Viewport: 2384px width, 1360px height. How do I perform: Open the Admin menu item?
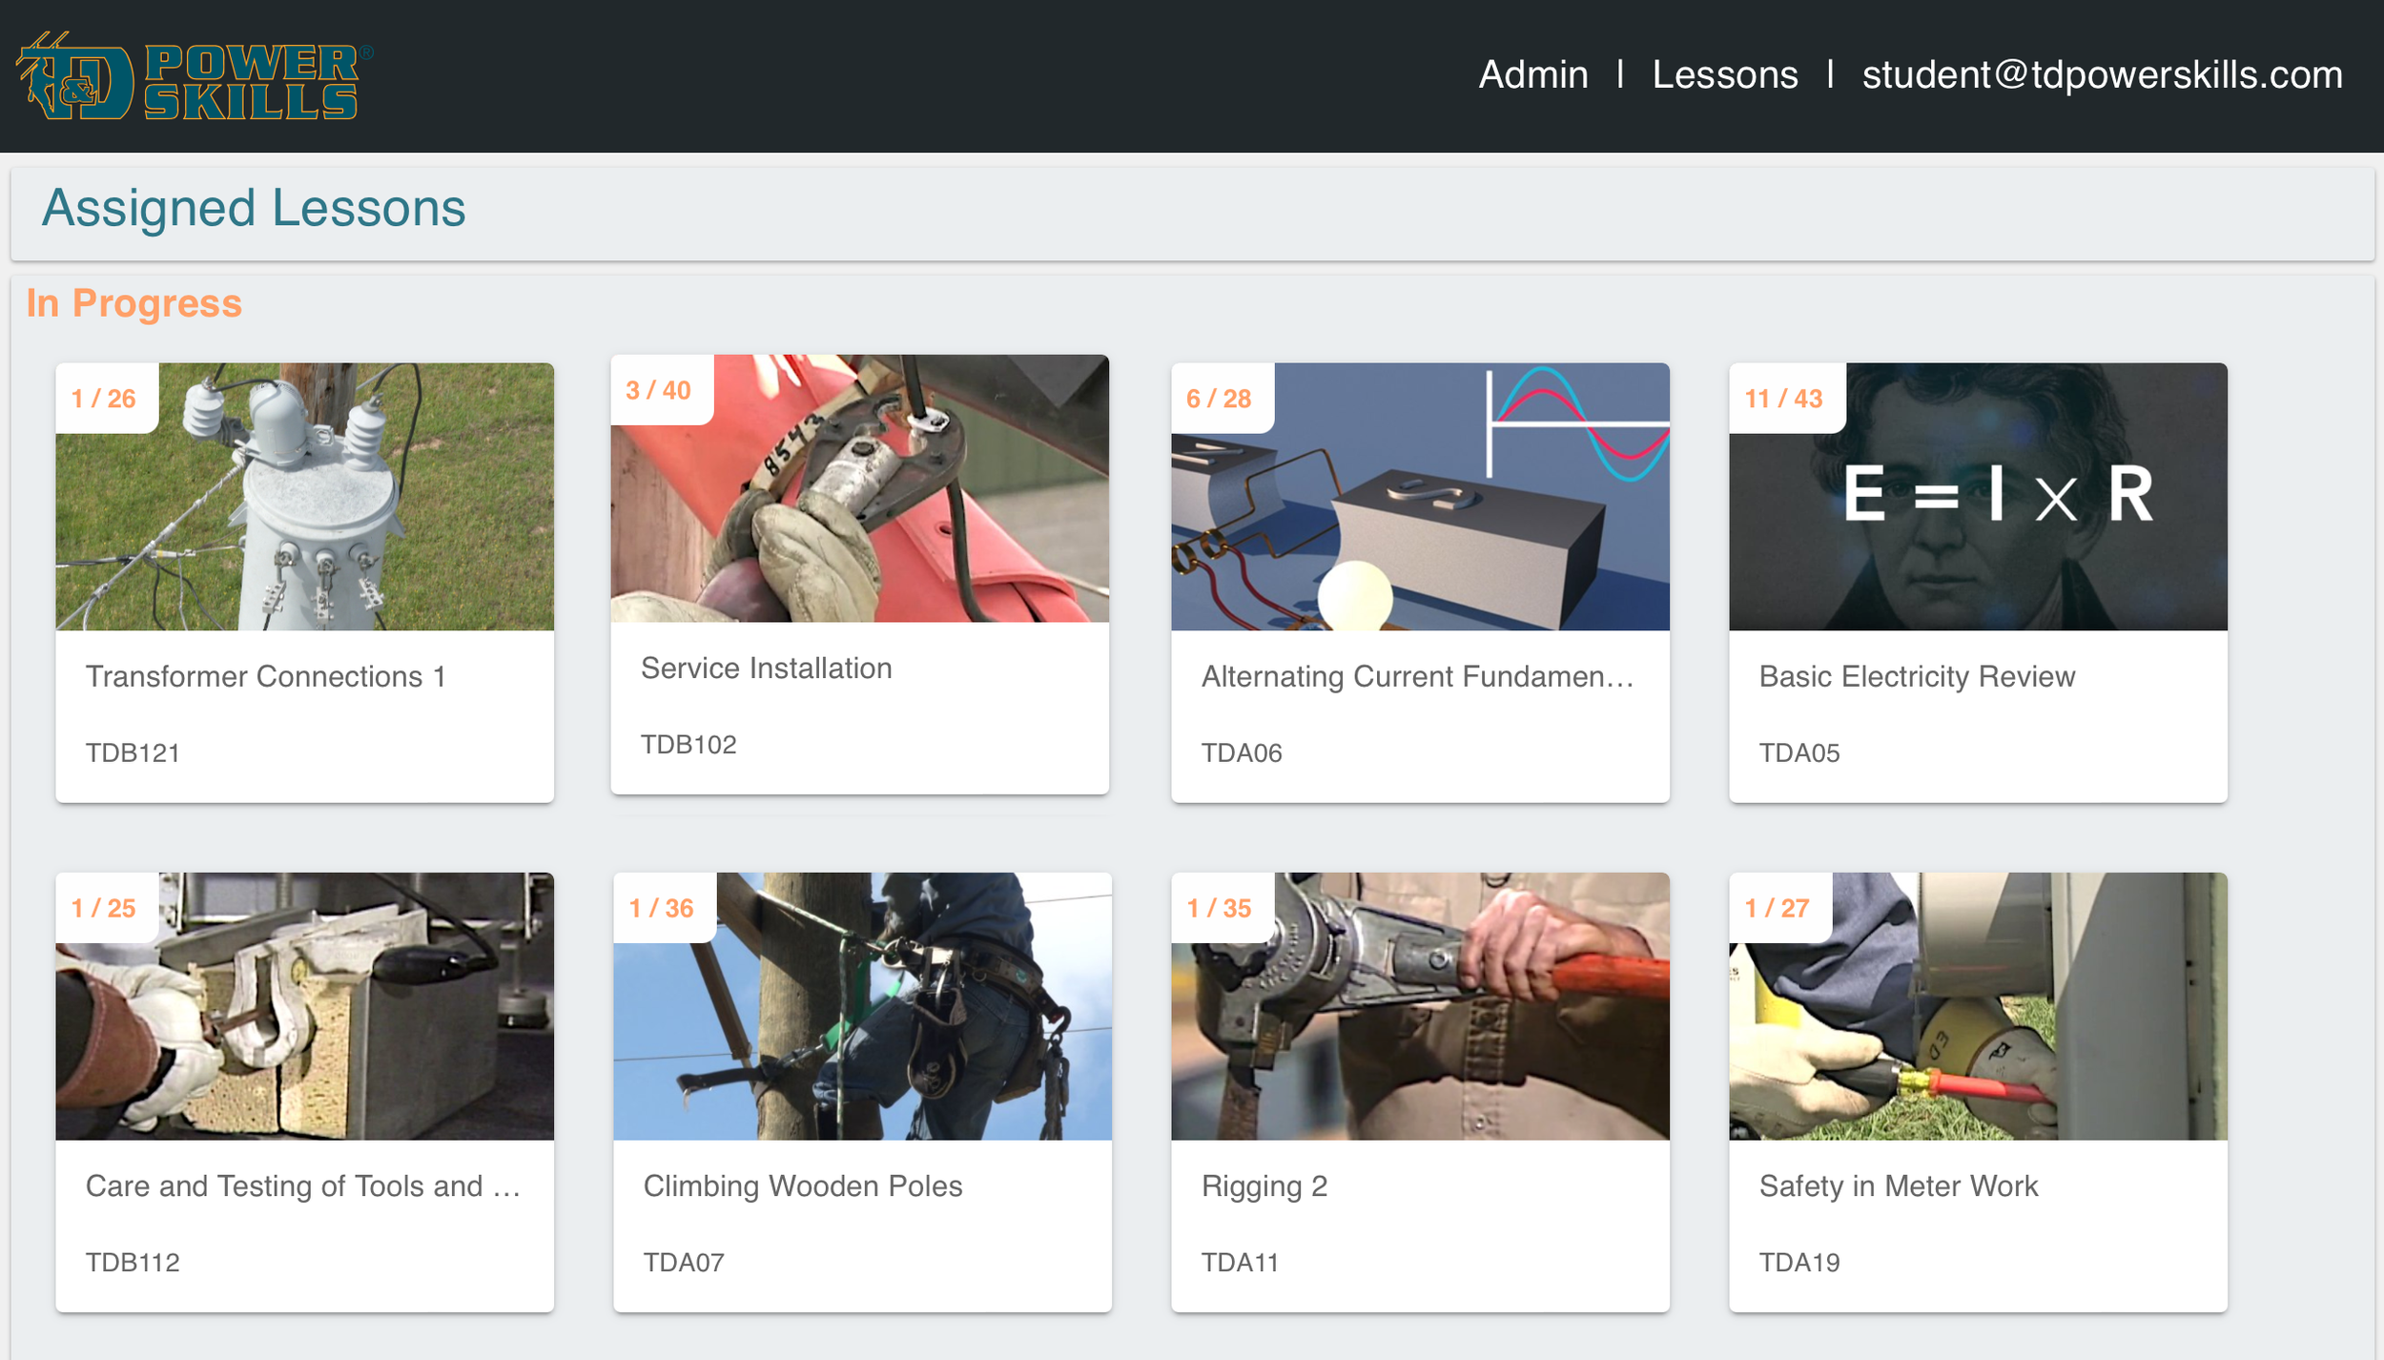click(1532, 74)
